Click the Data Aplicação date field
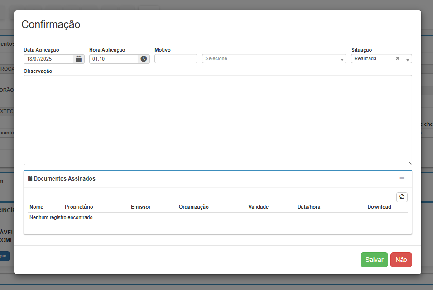The width and height of the screenshot is (433, 290). click(49, 59)
